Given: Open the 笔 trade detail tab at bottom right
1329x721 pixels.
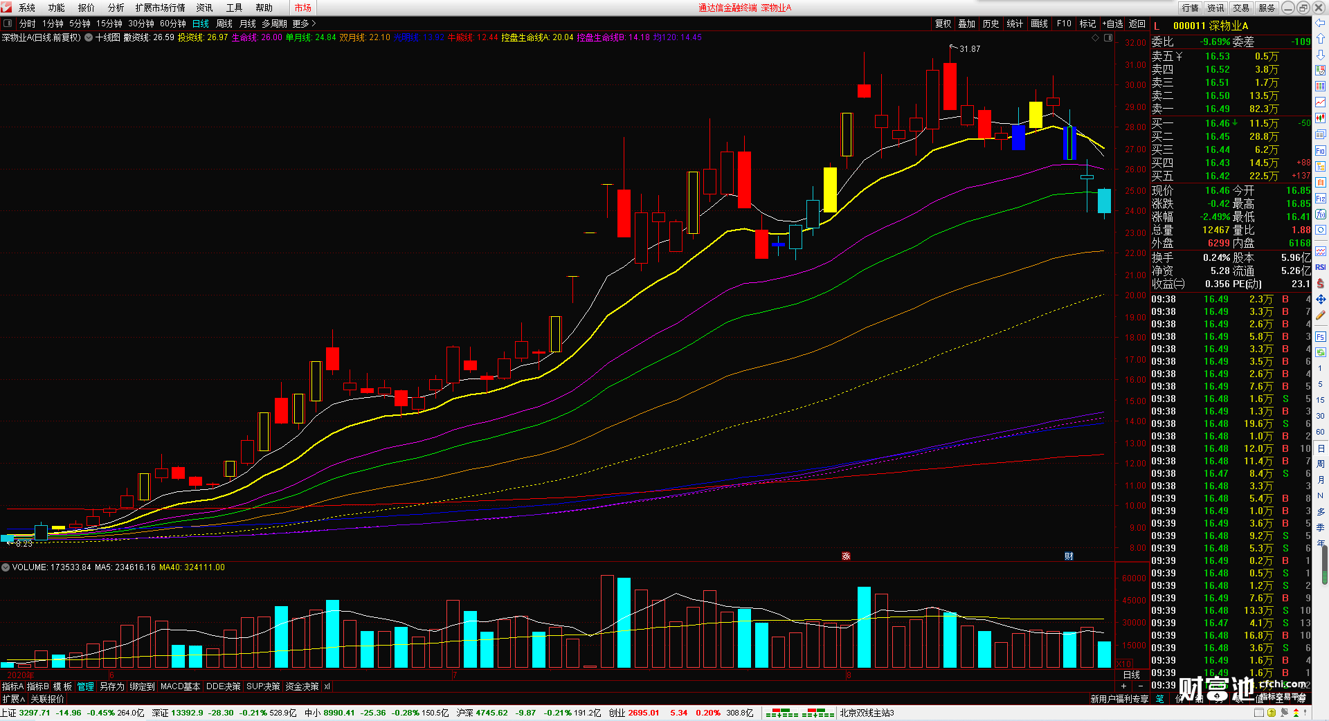Looking at the screenshot, I should click(x=1159, y=699).
